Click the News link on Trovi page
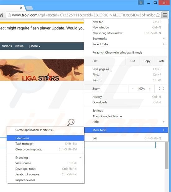Screen dimensions: 171x192 click(19, 46)
